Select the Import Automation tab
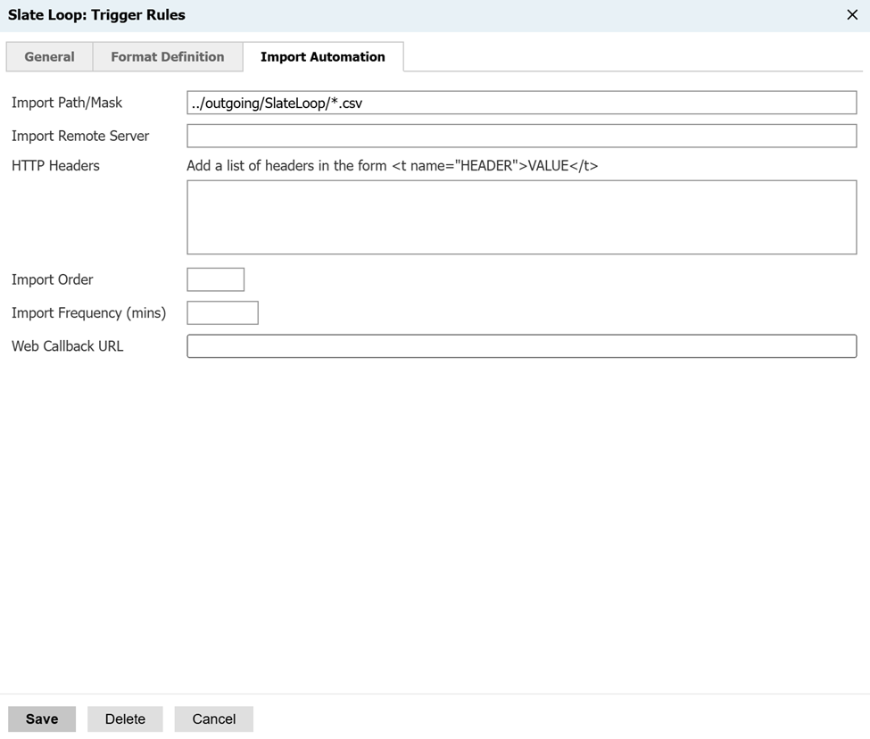This screenshot has height=739, width=870. pyautogui.click(x=322, y=56)
